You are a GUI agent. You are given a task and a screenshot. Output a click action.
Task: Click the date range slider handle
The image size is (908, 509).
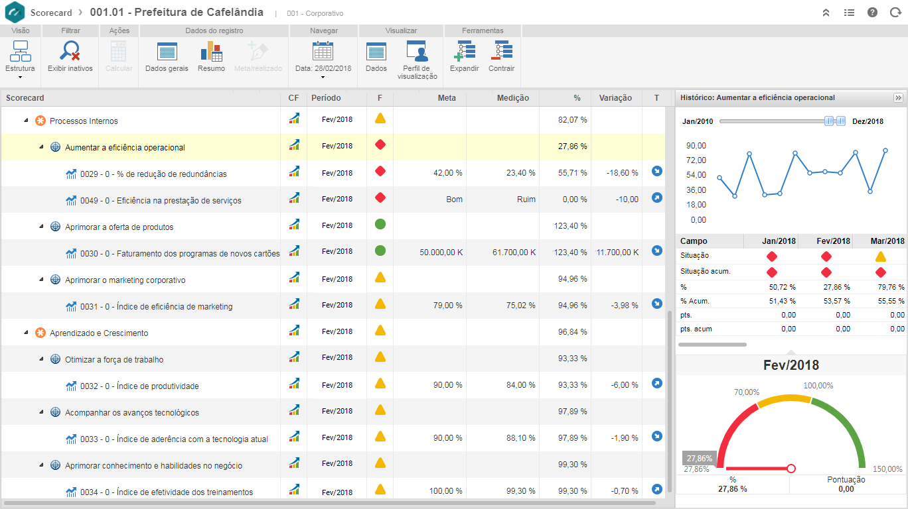click(x=829, y=121)
